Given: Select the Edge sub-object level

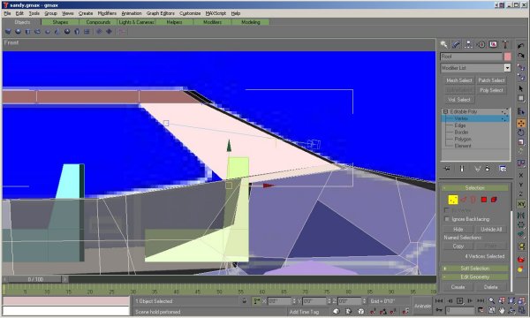Looking at the screenshot, I should click(x=460, y=125).
